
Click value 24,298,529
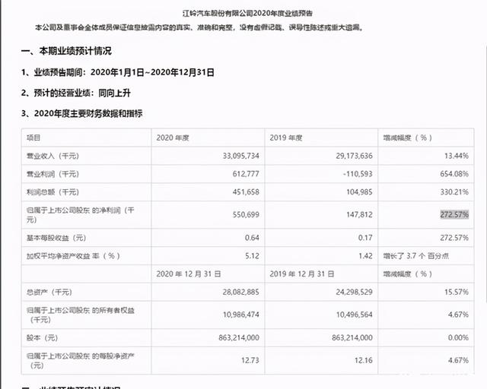click(354, 292)
